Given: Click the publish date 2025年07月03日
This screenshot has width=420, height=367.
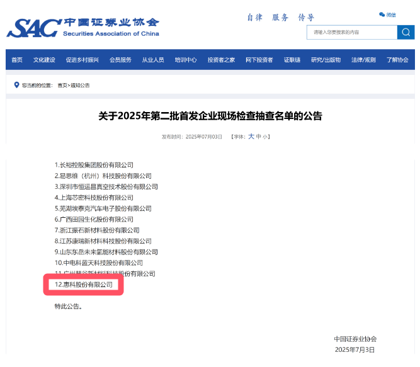Looking at the screenshot, I should tap(204, 137).
